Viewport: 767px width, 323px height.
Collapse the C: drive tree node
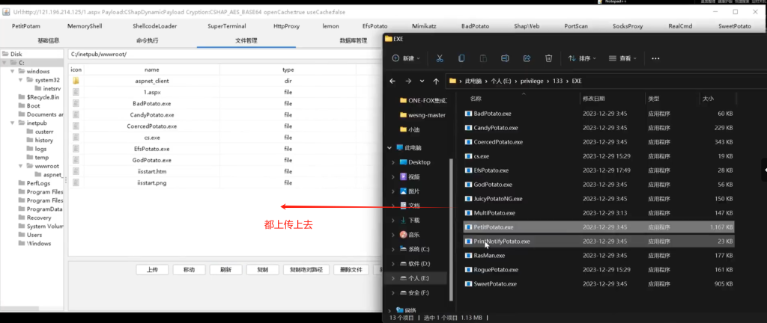[4, 63]
